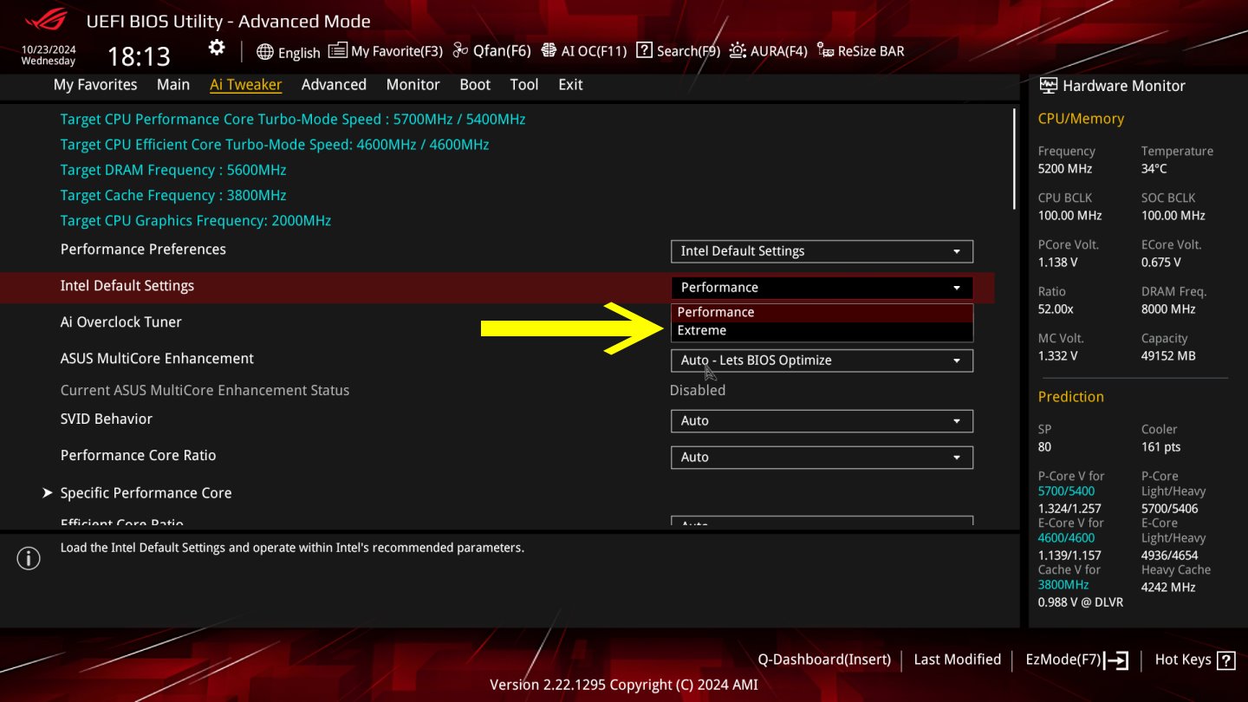Image resolution: width=1248 pixels, height=702 pixels.
Task: Click Target DRAM Frequency : 5600MHz text
Action: click(x=173, y=170)
